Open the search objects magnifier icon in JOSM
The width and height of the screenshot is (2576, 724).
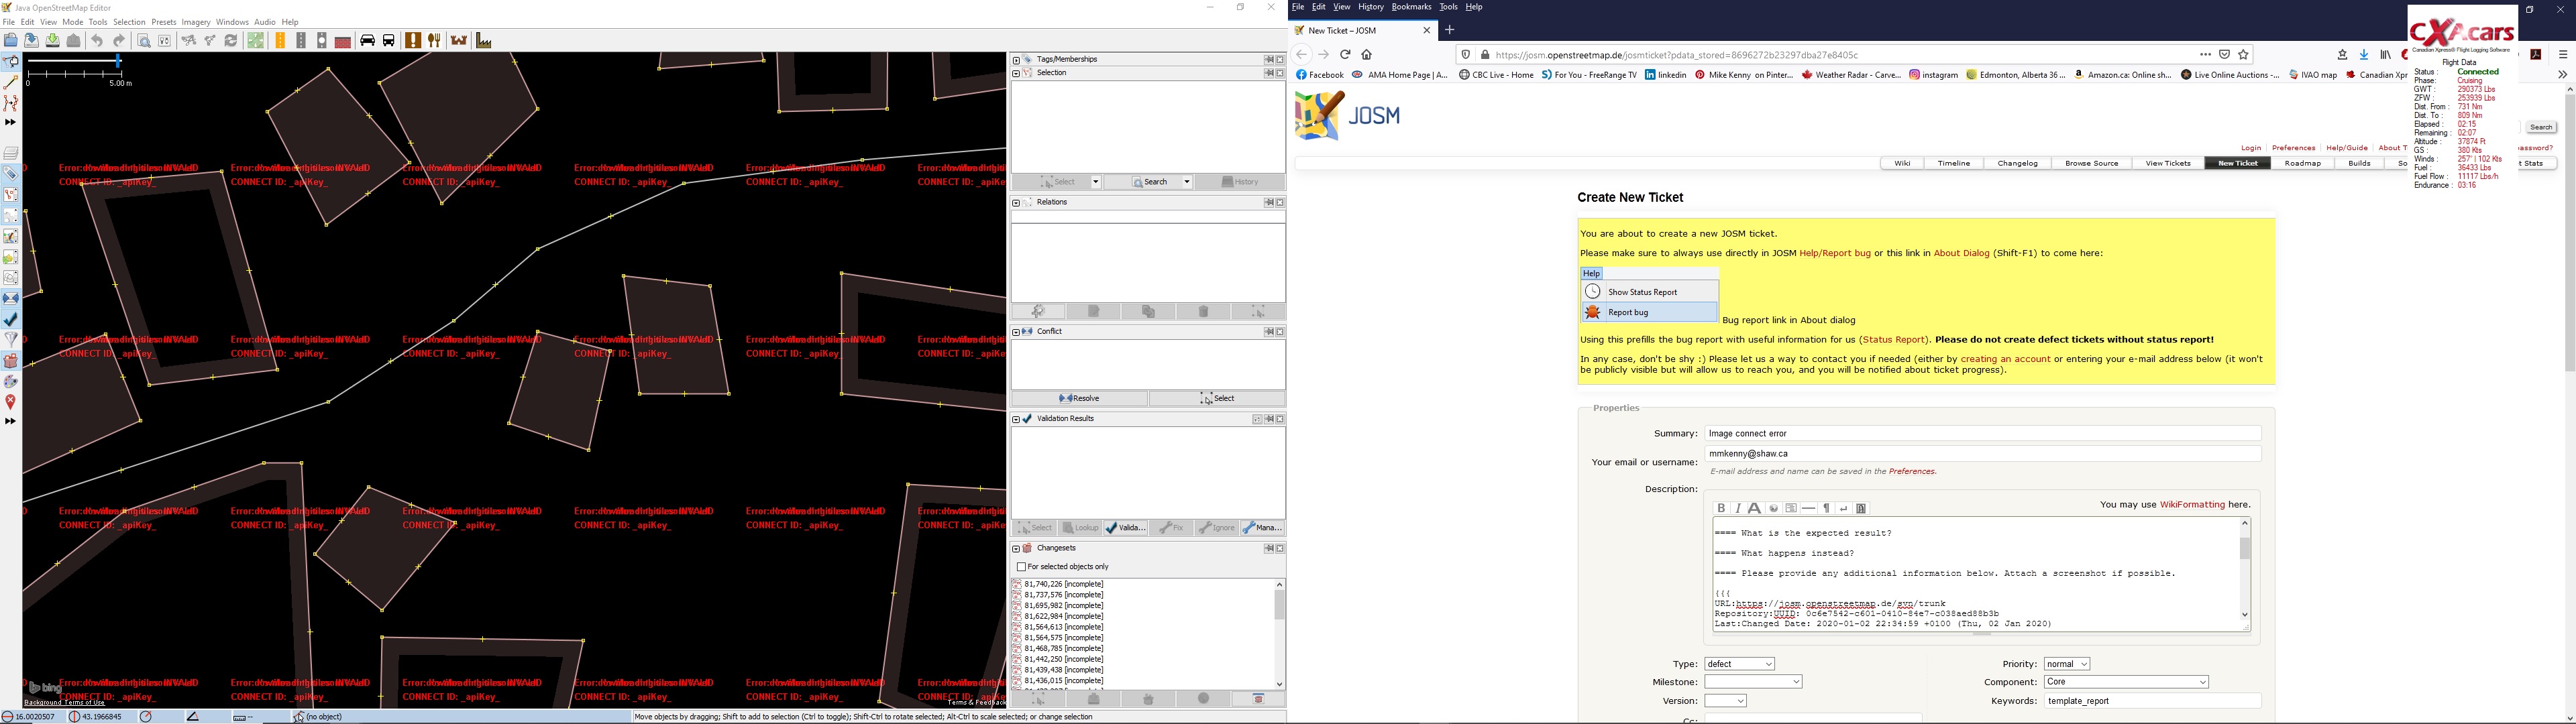[x=144, y=41]
